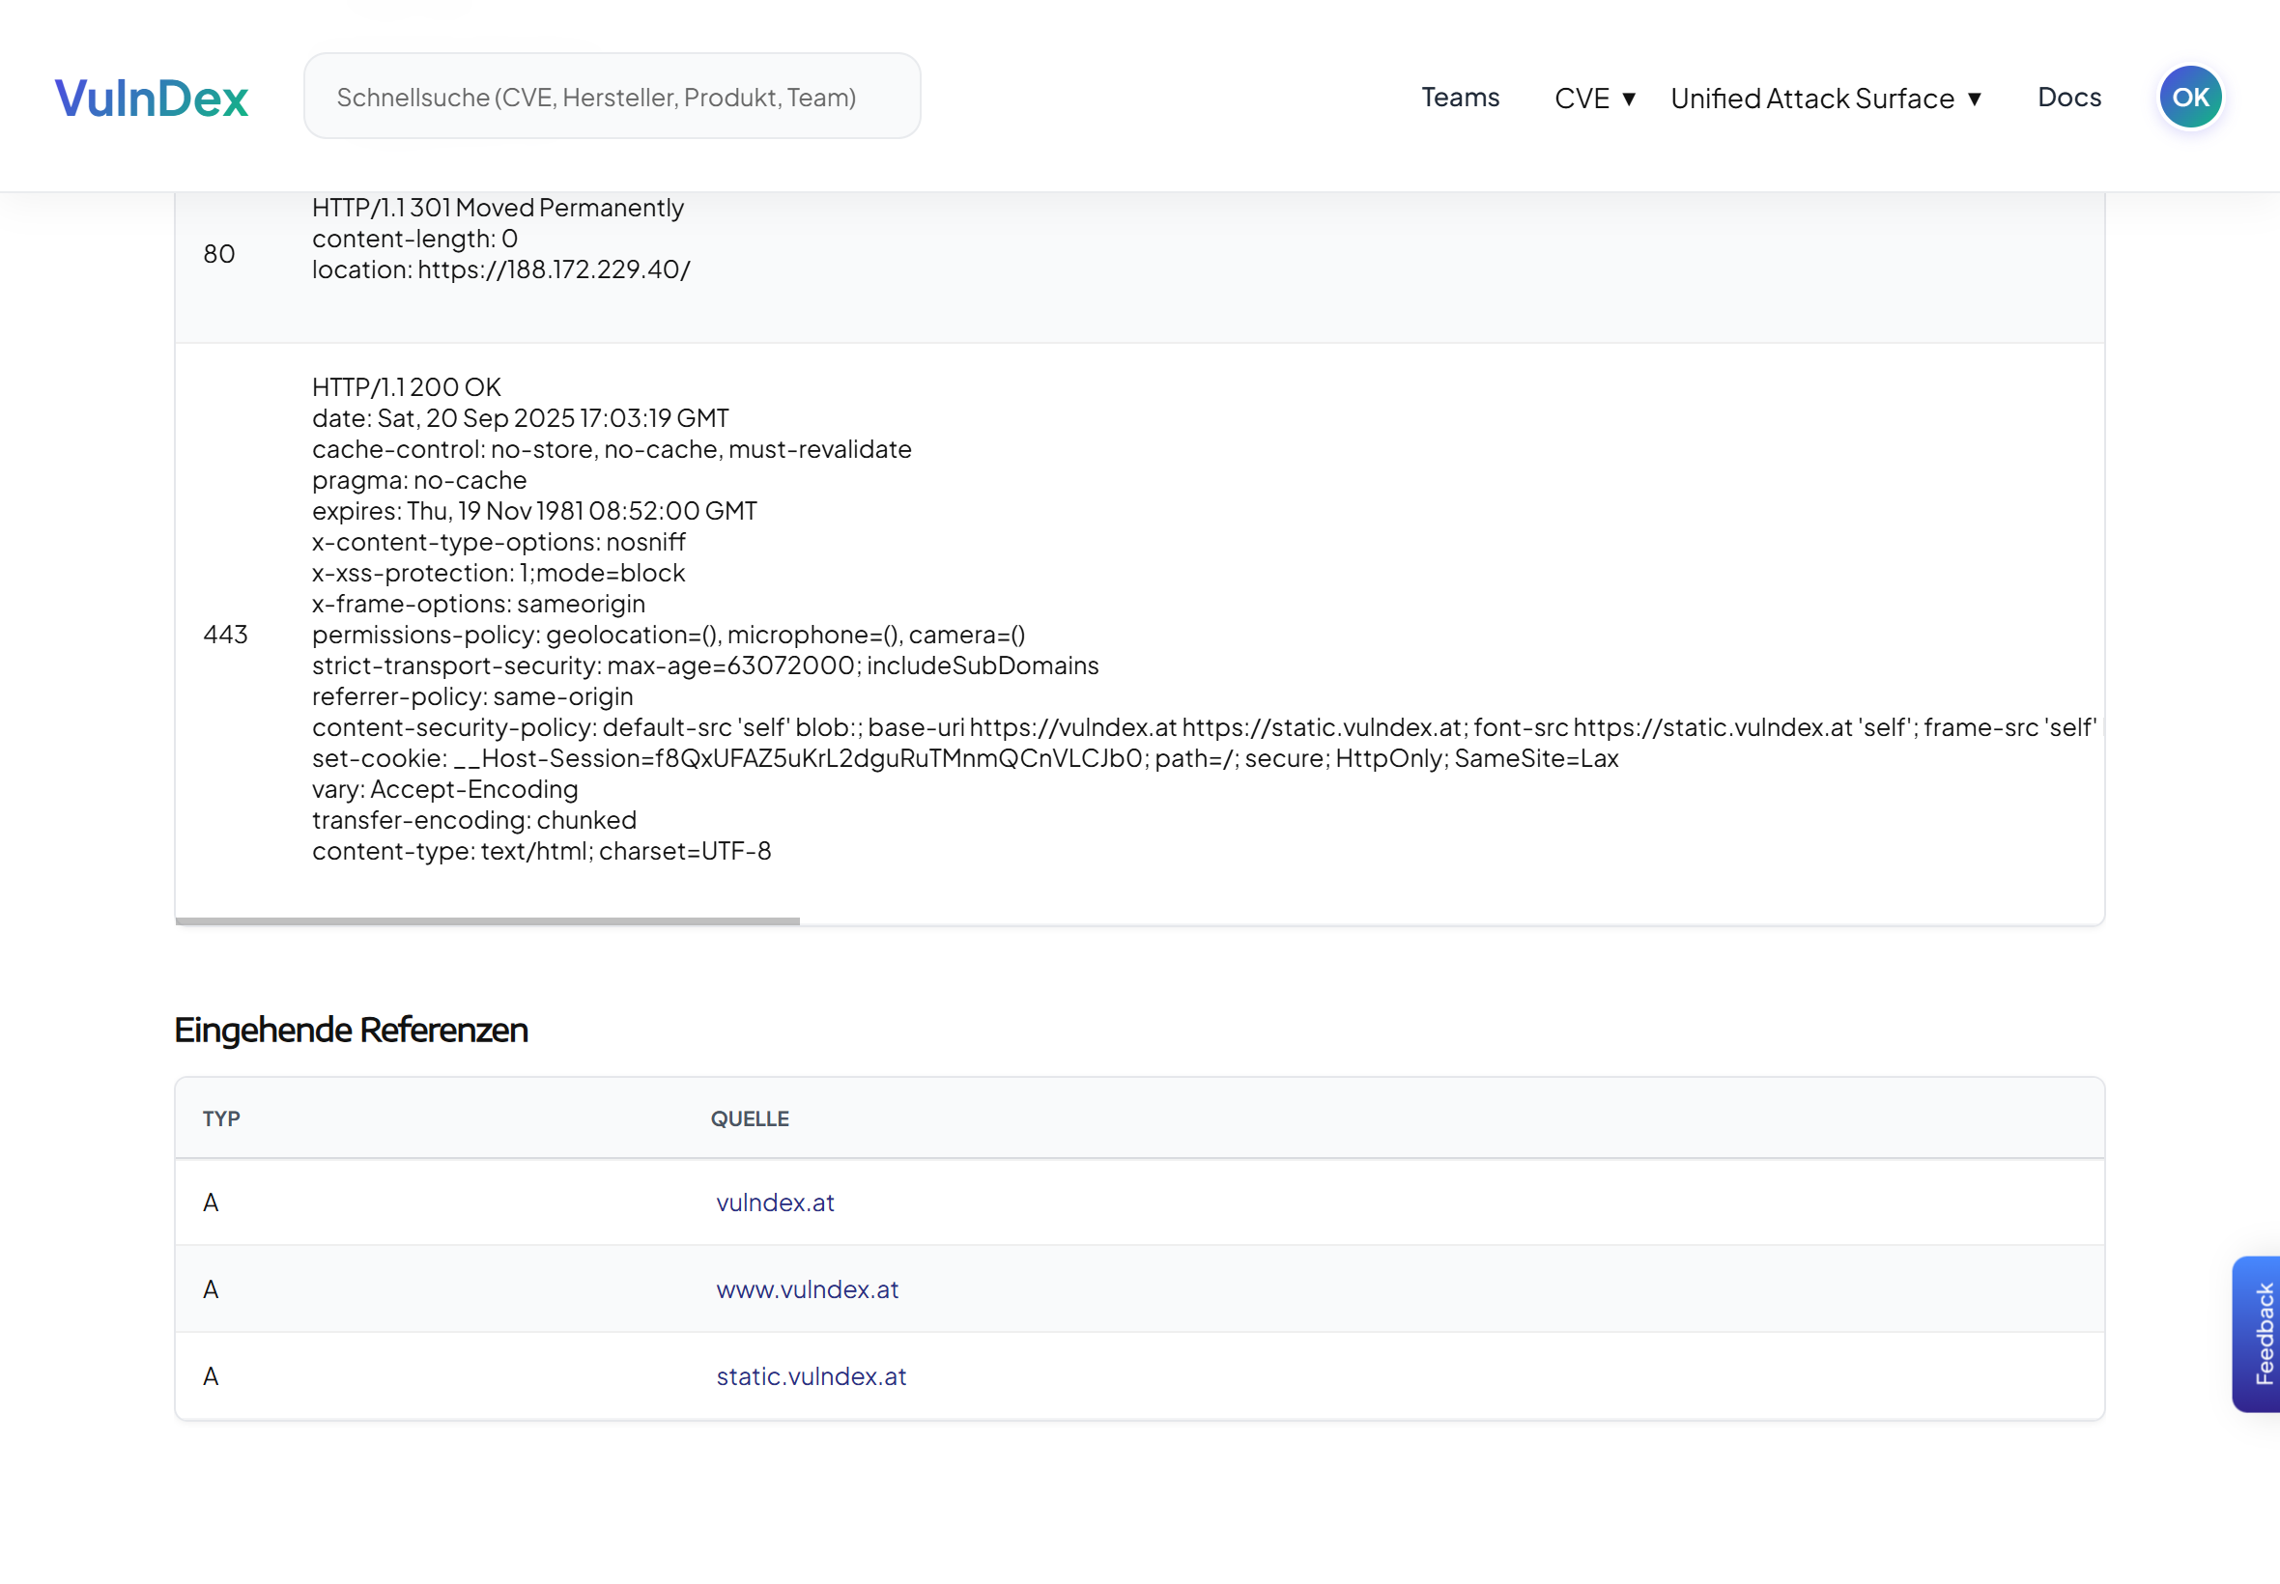Open the Feedback panel on the right edge

coord(2264,1334)
